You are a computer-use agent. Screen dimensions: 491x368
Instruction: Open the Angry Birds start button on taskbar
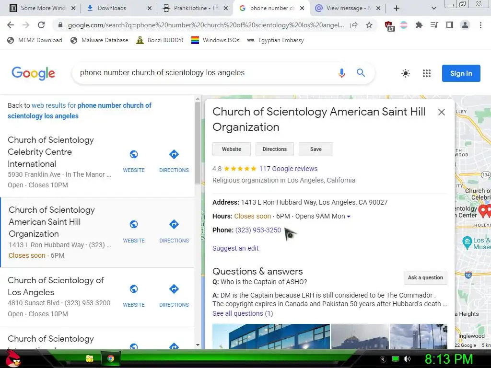13,359
